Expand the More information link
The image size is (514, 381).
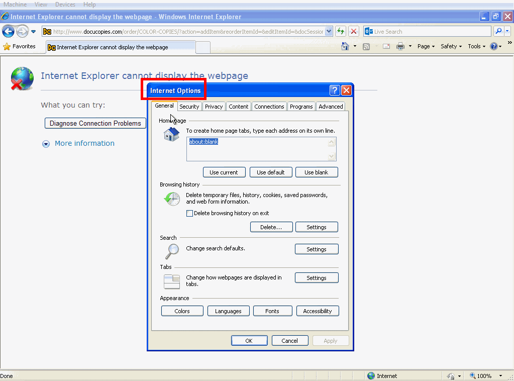(84, 143)
